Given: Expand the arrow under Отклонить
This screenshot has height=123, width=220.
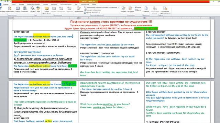Looking at the screenshot, I should 130,13.
